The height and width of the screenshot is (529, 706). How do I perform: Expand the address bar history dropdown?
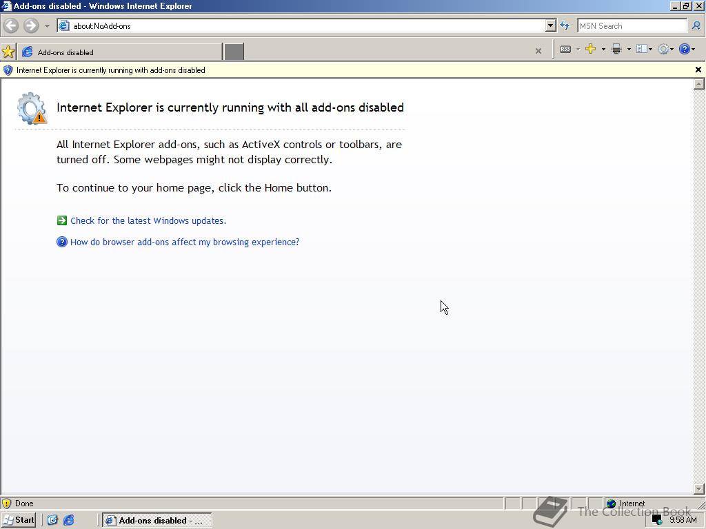pos(550,25)
